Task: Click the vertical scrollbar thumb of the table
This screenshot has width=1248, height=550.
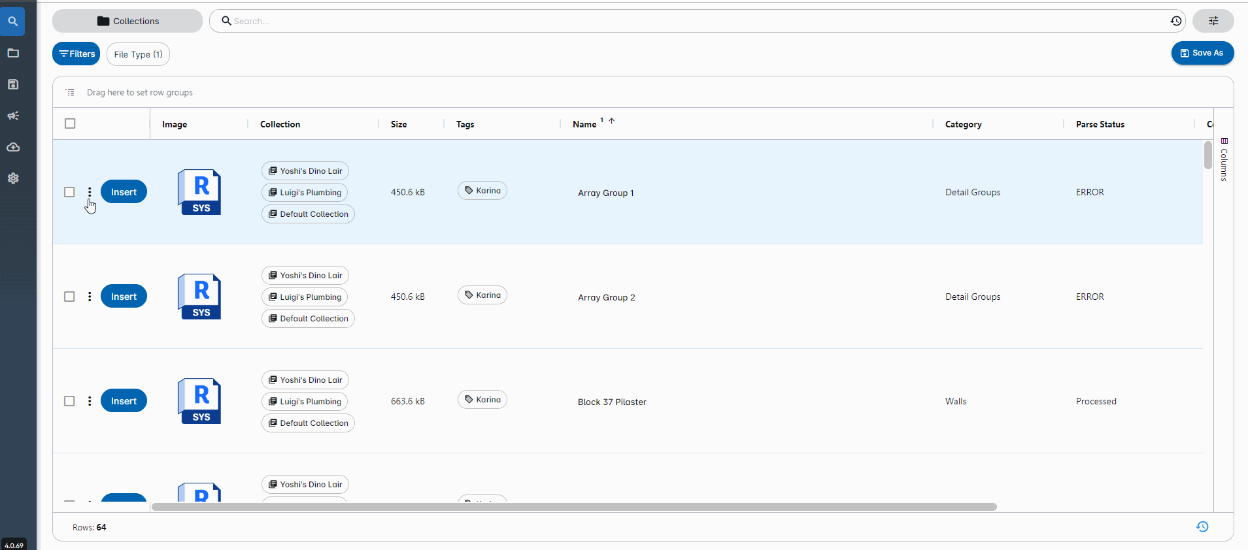Action: tap(1208, 155)
